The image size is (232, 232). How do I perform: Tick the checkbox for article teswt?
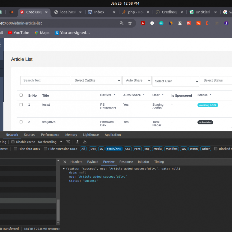click(21, 105)
